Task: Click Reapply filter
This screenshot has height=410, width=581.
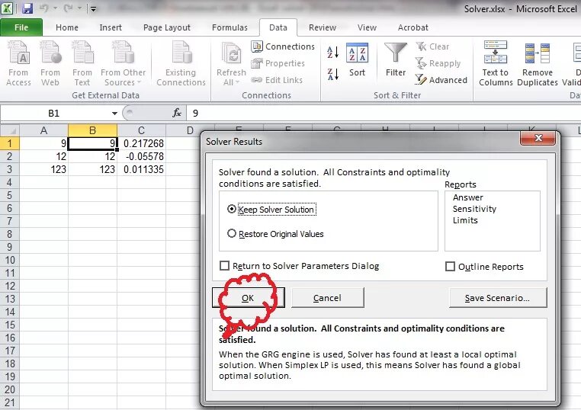Action: click(438, 63)
